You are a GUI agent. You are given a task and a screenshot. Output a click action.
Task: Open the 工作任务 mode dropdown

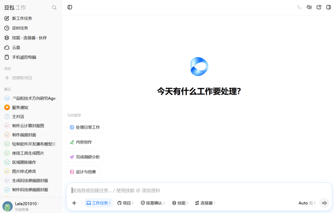pos(98,203)
